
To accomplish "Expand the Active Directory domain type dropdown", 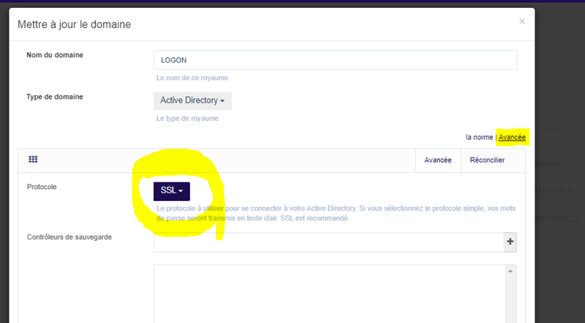I will tap(192, 100).
